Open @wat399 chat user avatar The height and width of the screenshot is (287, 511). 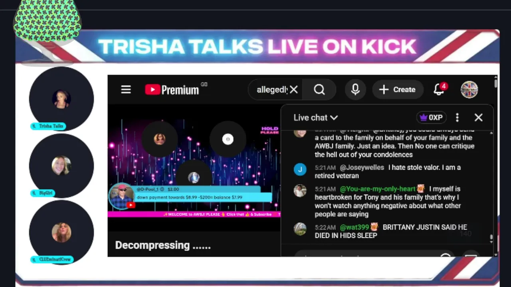[300, 229]
